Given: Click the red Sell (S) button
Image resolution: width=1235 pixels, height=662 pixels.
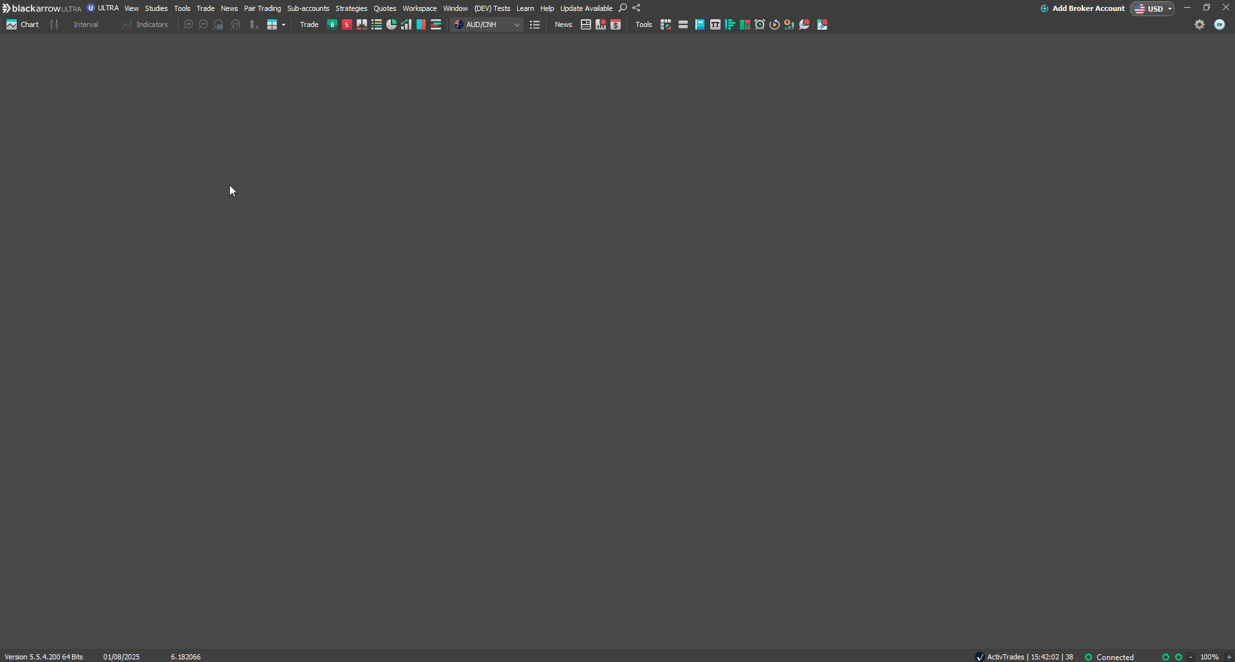Looking at the screenshot, I should pos(347,24).
